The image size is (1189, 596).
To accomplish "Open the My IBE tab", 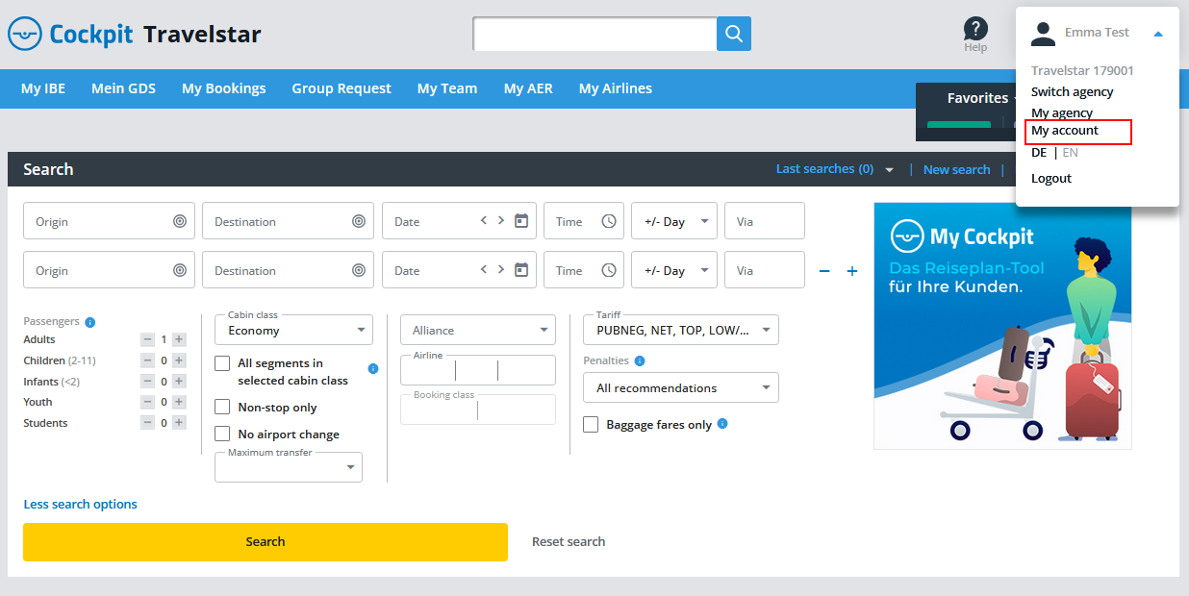I will 43,88.
